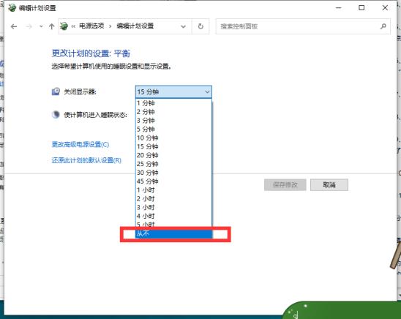Click the 取消 button
The width and height of the screenshot is (401, 319).
point(329,185)
